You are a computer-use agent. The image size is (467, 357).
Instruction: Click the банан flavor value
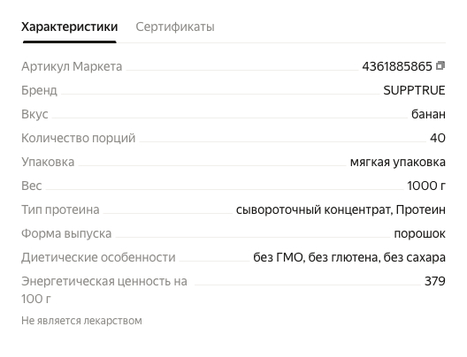click(x=428, y=114)
